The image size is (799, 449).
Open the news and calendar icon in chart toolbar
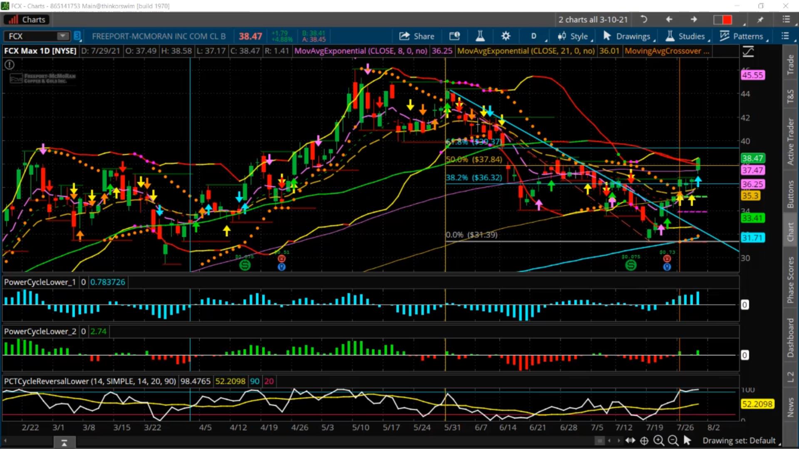(454, 36)
